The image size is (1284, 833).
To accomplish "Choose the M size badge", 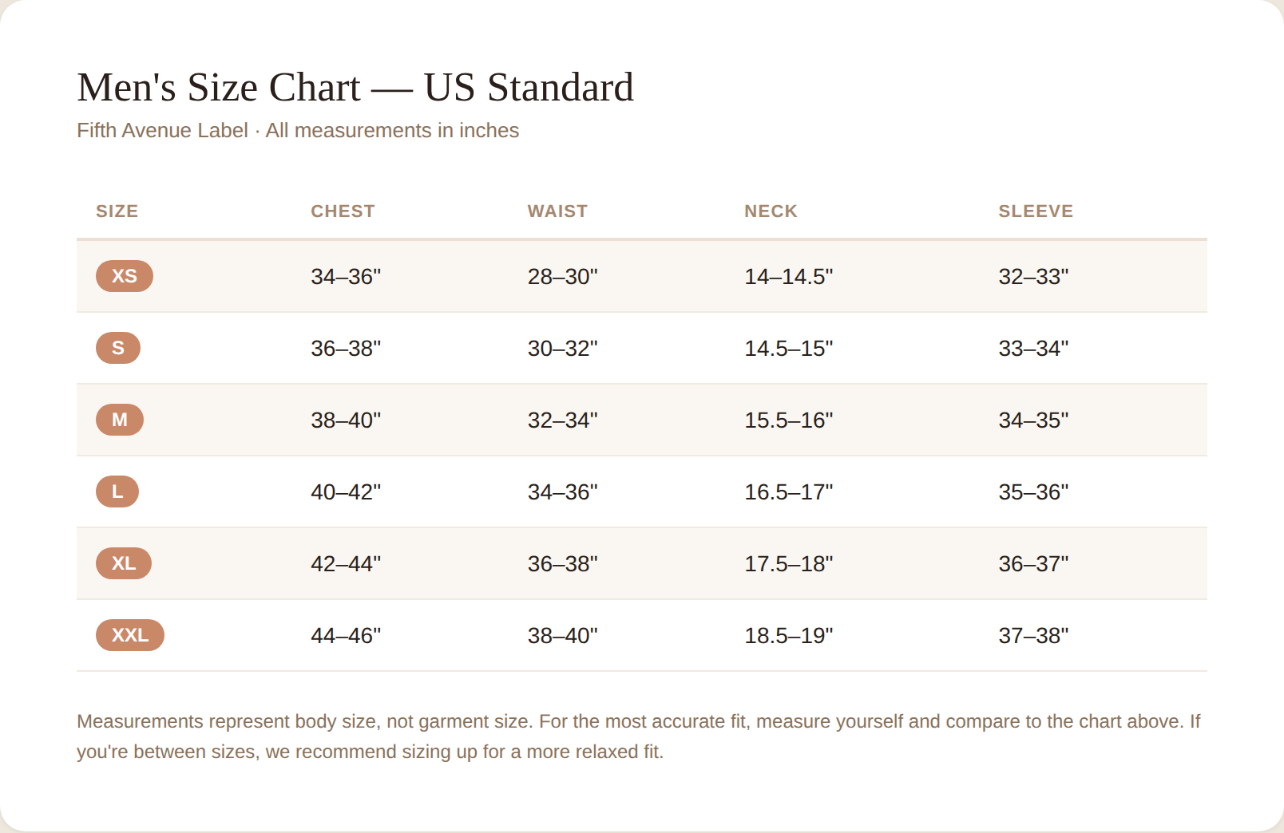I will coord(120,420).
